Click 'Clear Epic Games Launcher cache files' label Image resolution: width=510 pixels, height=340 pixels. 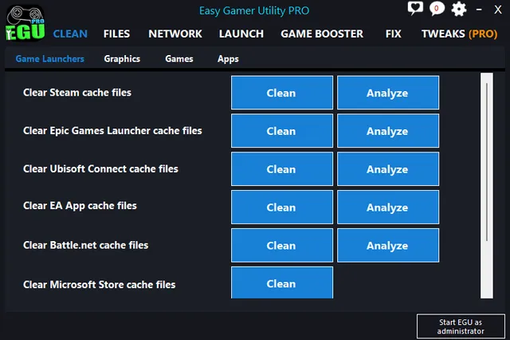pos(112,131)
